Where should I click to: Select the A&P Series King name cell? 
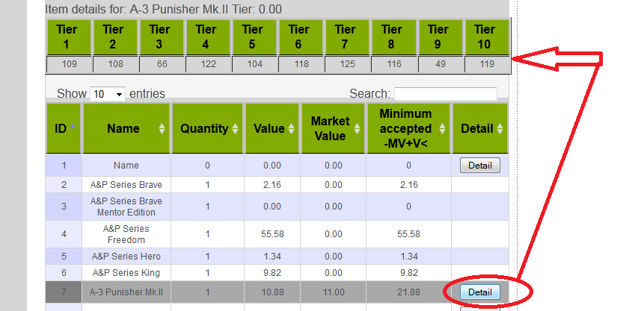click(x=126, y=273)
